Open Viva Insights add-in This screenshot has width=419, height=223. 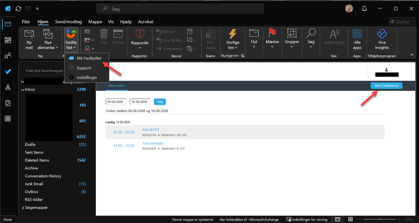tap(382, 39)
